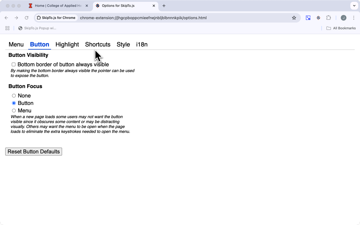Click the blue extension icon left of SkipTo

click(x=308, y=18)
